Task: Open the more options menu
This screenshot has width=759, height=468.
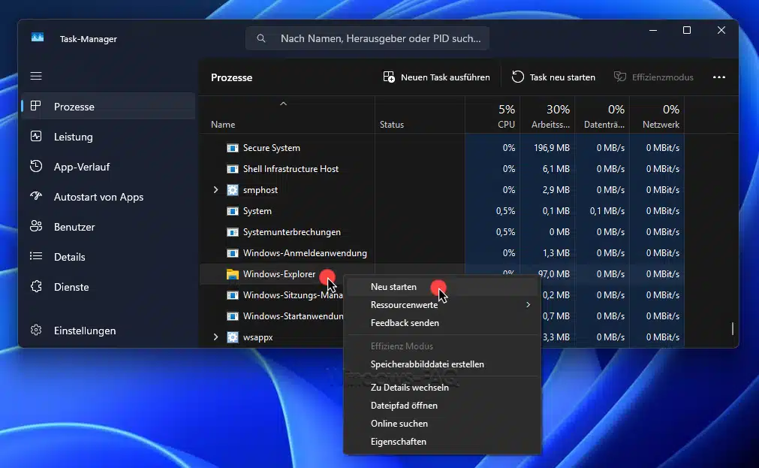Action: pyautogui.click(x=719, y=77)
